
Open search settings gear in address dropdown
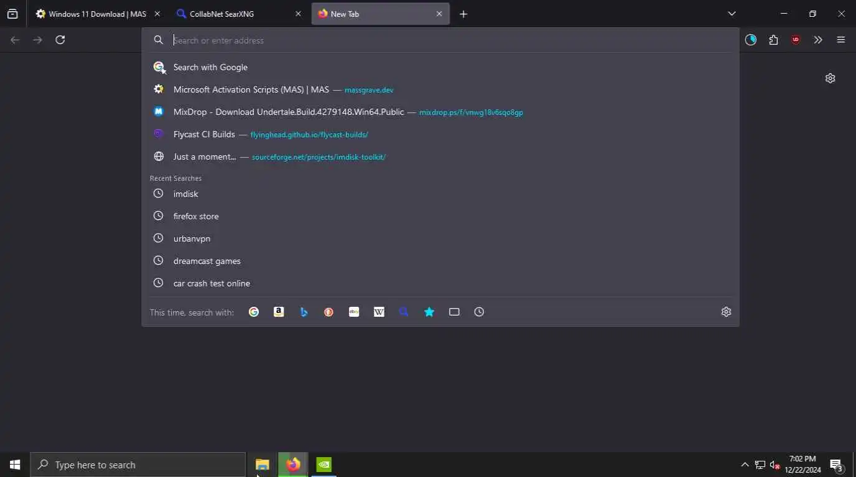pos(726,312)
